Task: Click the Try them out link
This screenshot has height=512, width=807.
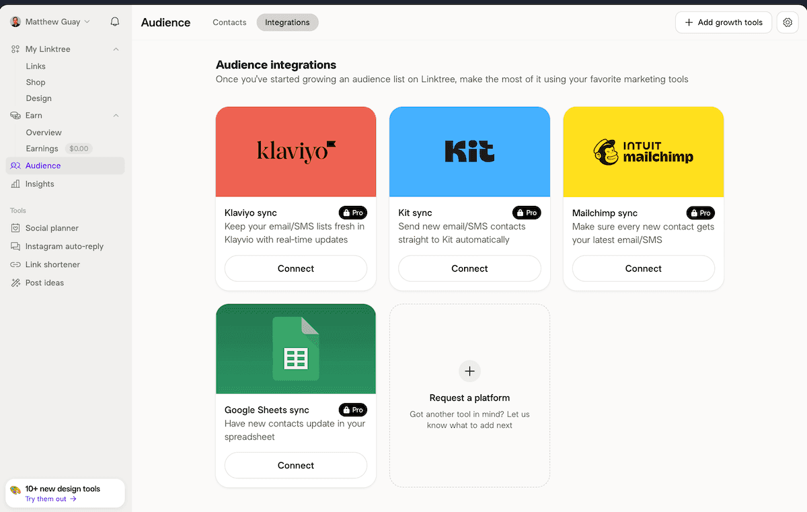Action: click(x=45, y=499)
